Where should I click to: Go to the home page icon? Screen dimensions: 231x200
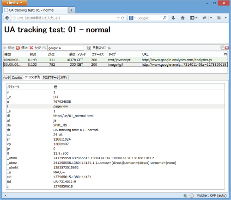point(182,18)
